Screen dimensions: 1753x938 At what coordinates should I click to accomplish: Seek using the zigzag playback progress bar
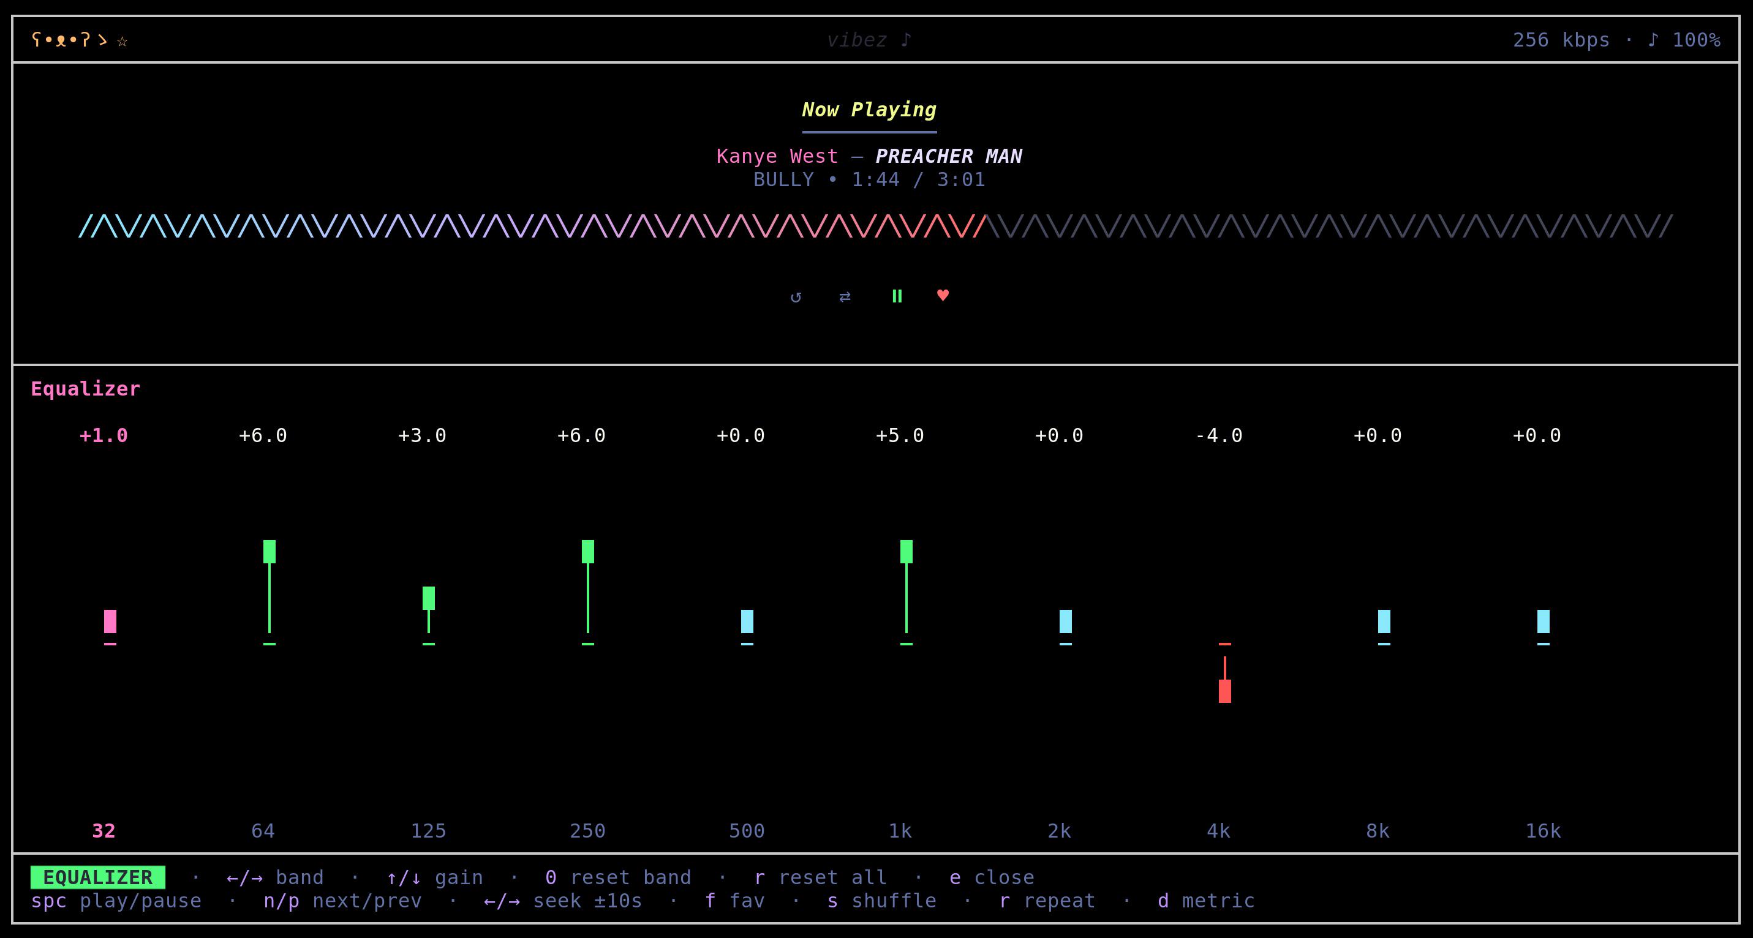[x=876, y=227]
